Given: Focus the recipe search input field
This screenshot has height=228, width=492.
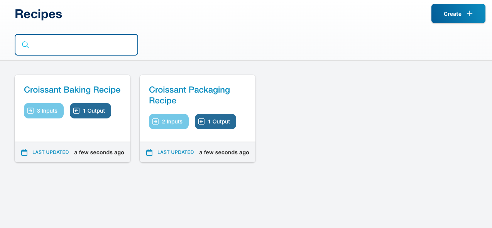Looking at the screenshot, I should point(83,45).
